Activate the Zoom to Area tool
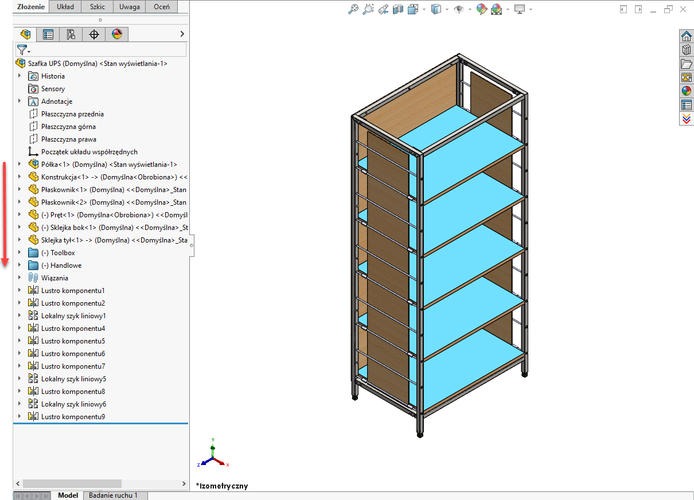 coord(368,9)
